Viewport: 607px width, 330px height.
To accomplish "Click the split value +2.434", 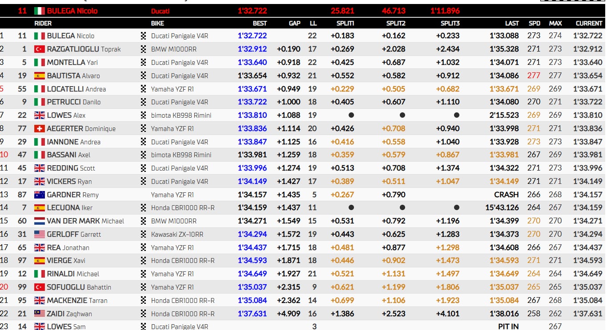I will coord(448,49).
